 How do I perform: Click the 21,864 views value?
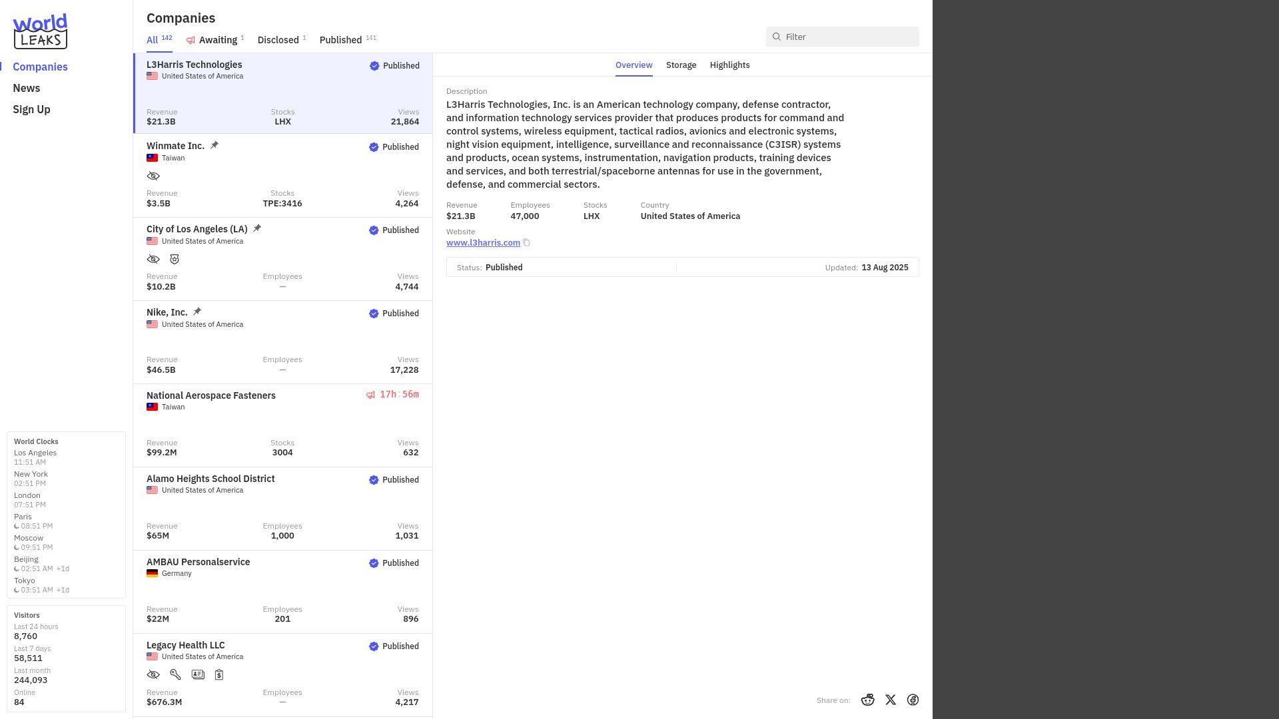tap(405, 122)
